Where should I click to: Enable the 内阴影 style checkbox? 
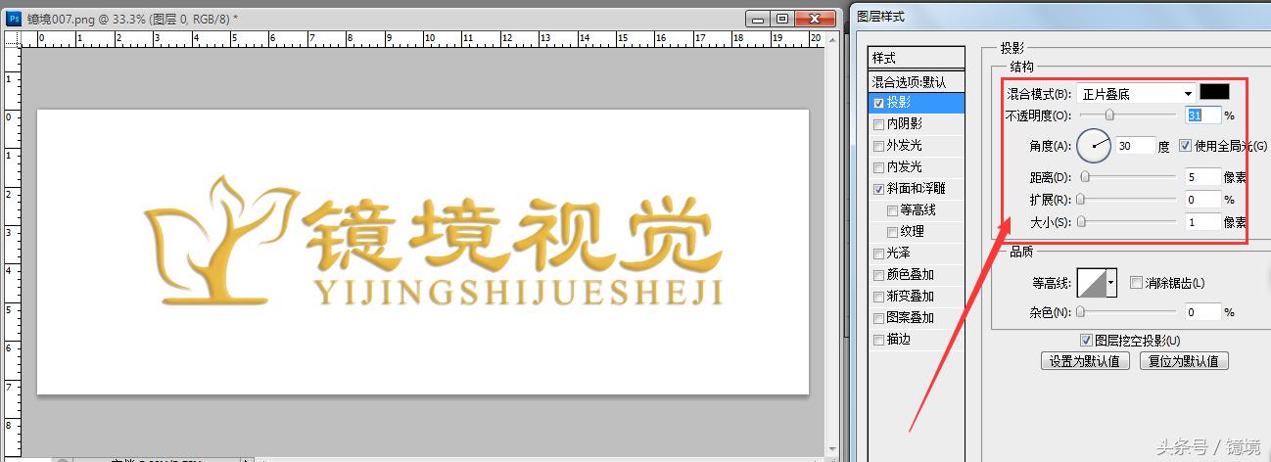pos(879,124)
